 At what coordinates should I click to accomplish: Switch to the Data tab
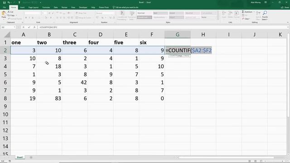(x=56, y=7)
